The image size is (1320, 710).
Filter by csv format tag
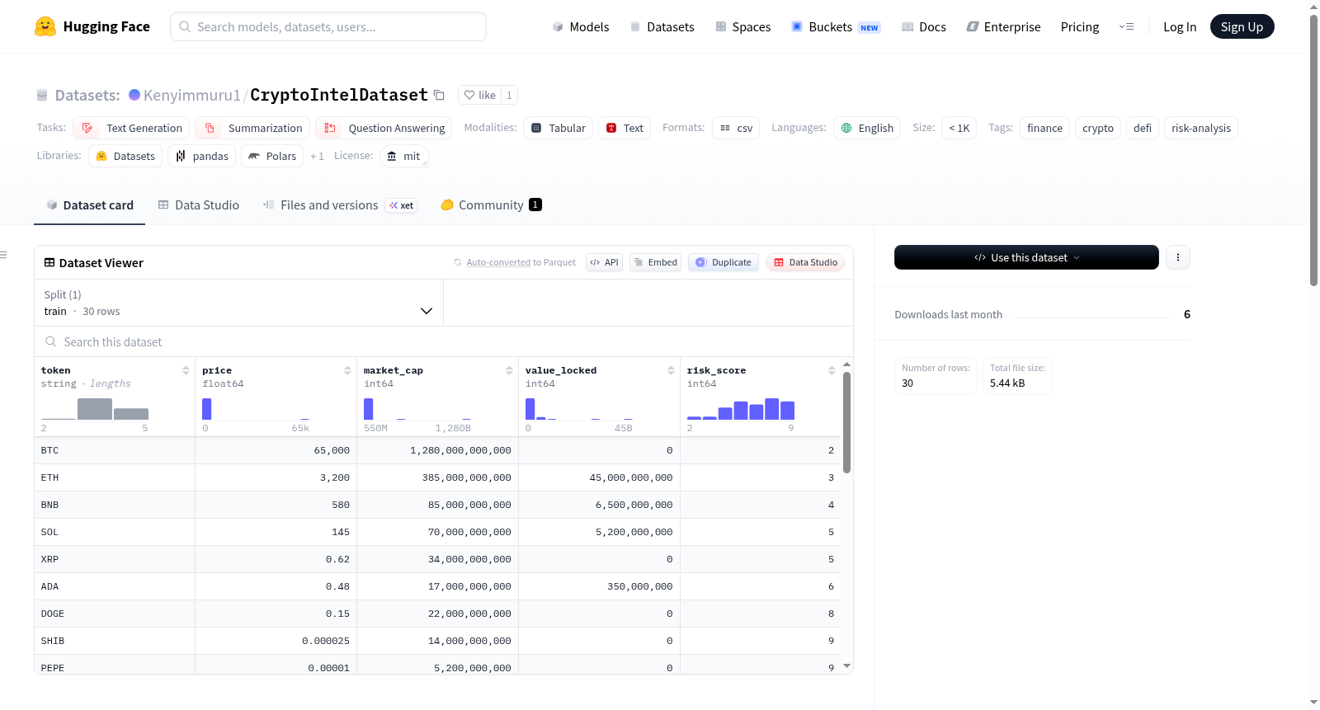point(736,128)
